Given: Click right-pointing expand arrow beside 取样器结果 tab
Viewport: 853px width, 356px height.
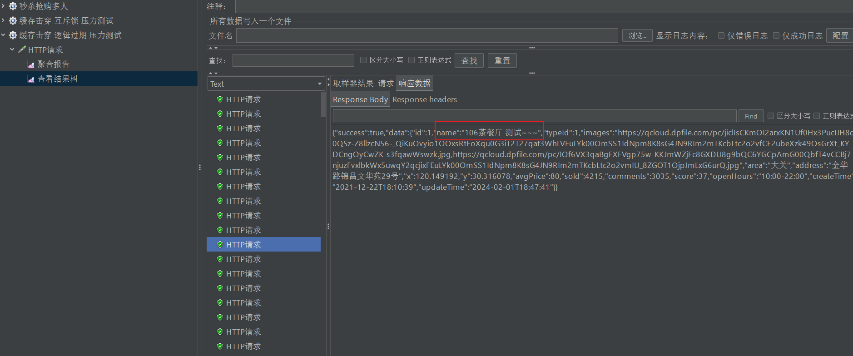Looking at the screenshot, I should point(329,84).
